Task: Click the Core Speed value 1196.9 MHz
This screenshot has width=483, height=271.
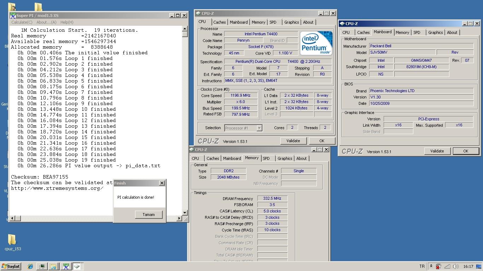Action: click(x=240, y=96)
